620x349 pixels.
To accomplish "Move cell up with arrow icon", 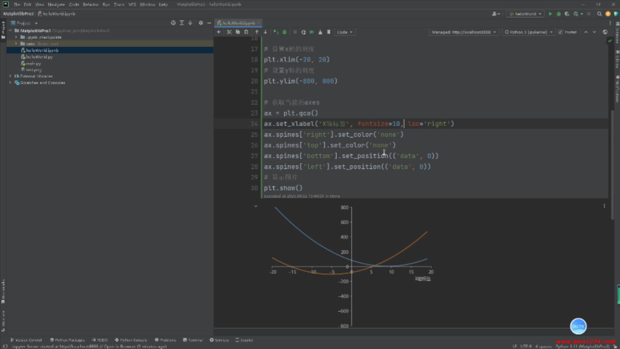I will 257,32.
